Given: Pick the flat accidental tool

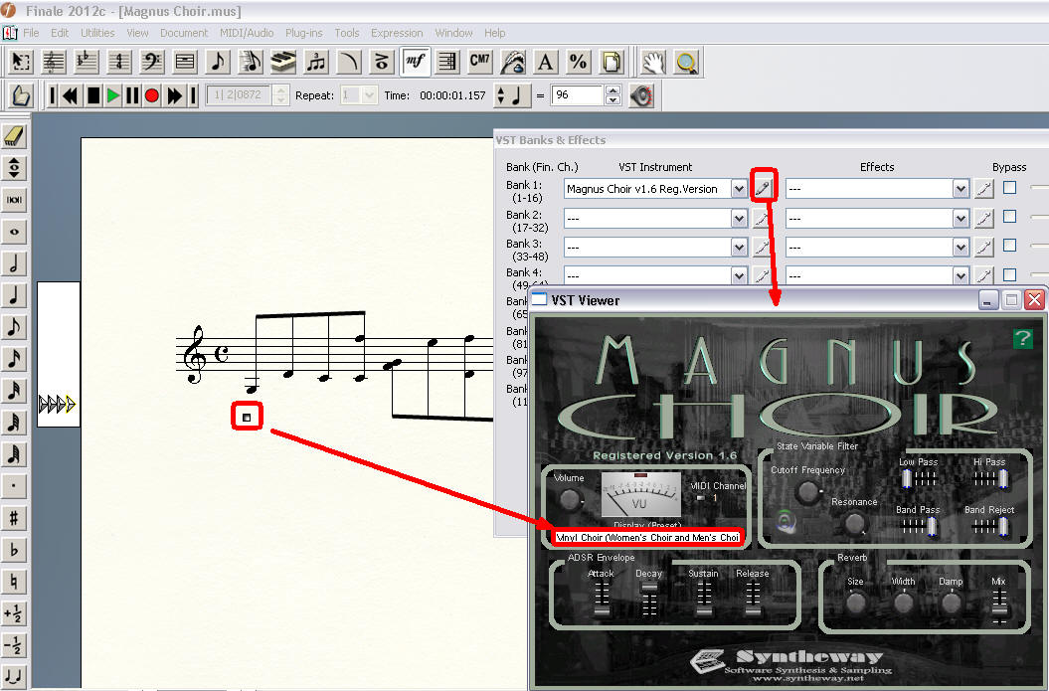Looking at the screenshot, I should pos(14,550).
